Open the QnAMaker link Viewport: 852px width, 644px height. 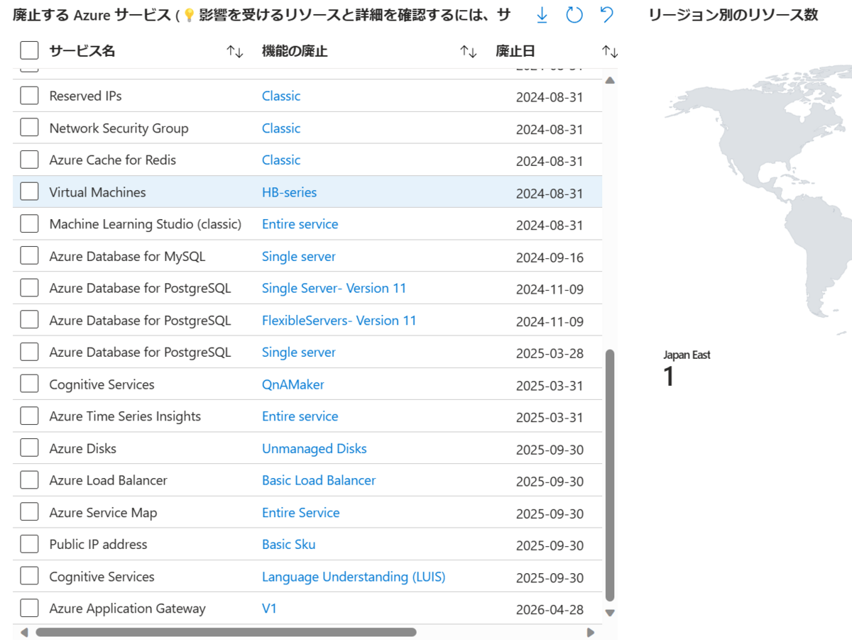(x=293, y=384)
